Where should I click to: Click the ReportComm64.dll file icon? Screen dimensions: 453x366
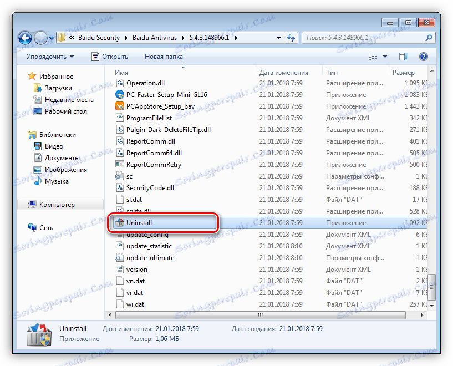click(120, 153)
